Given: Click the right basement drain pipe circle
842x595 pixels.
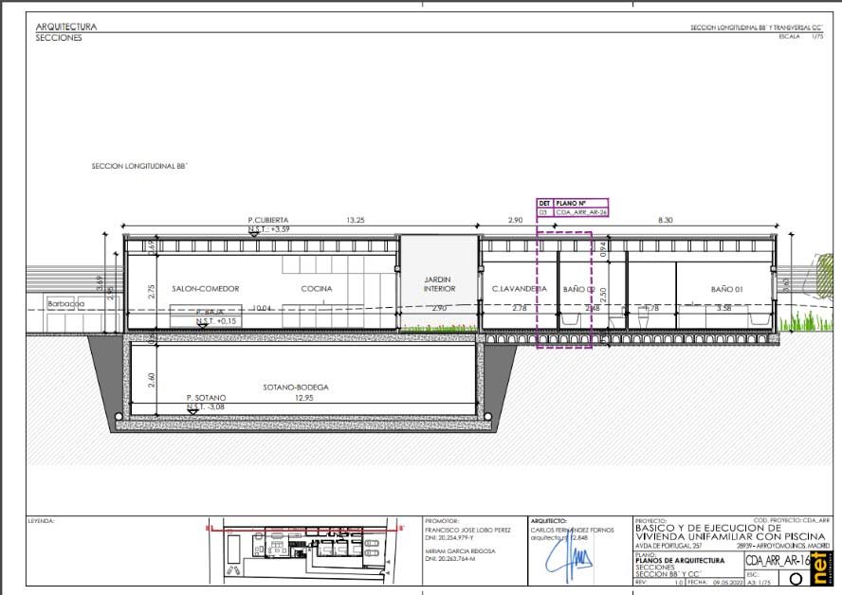Looking at the screenshot, I should [x=490, y=416].
